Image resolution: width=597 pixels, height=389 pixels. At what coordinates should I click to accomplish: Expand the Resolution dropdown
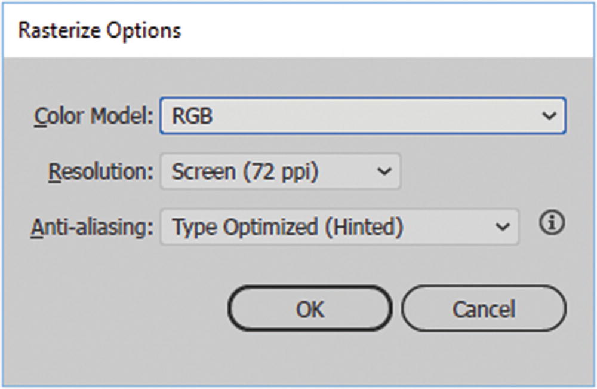280,172
